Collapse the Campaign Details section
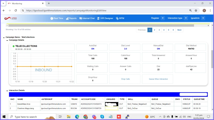Image resolution: width=214 pixels, height=120 pixels. [x=7, y=40]
